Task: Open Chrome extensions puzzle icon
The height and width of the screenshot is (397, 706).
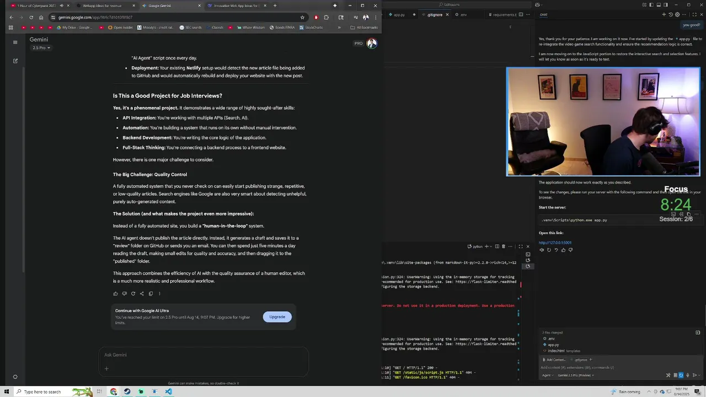Action: coord(326,17)
